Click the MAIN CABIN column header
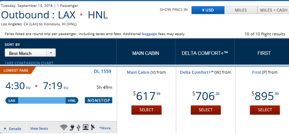This screenshot has width=289, height=134. 146,53
